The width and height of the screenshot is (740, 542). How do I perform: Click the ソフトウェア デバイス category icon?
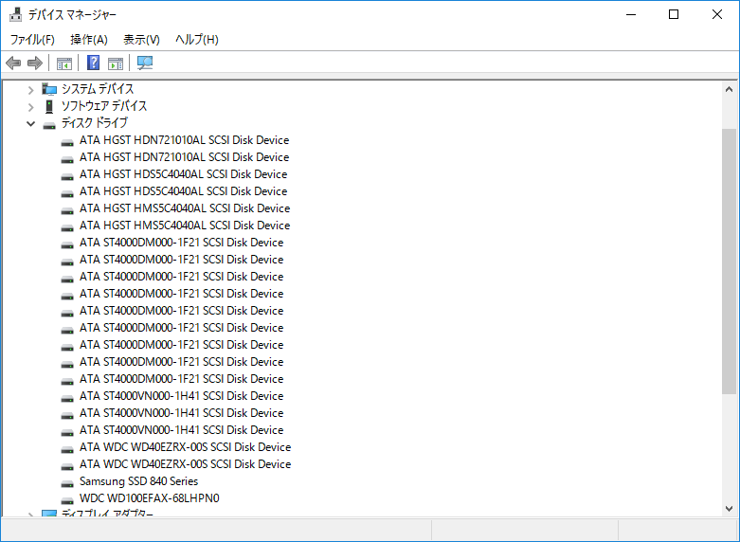(49, 106)
